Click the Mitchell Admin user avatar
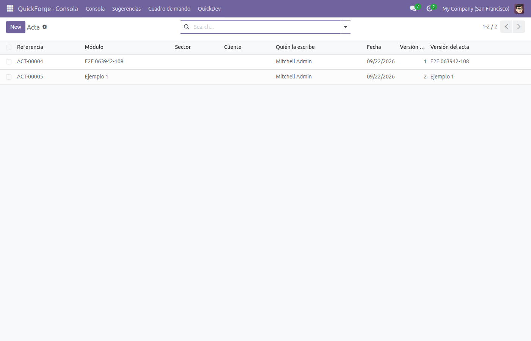Image resolution: width=531 pixels, height=341 pixels. pos(519,8)
